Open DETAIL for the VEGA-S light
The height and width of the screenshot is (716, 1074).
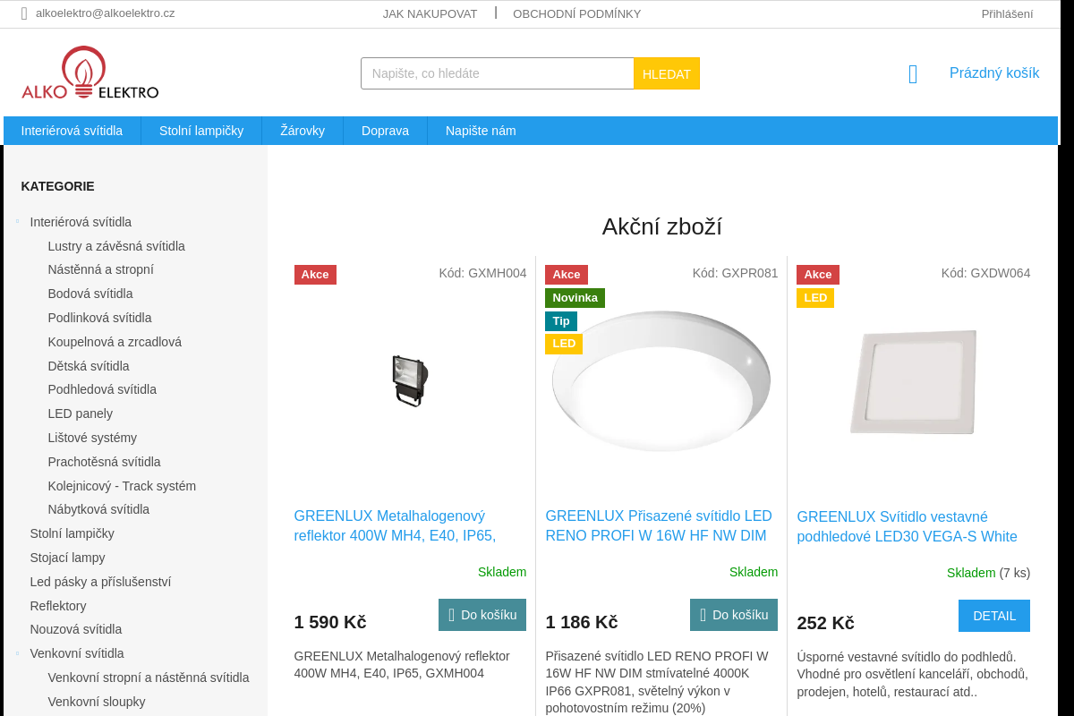(x=994, y=616)
